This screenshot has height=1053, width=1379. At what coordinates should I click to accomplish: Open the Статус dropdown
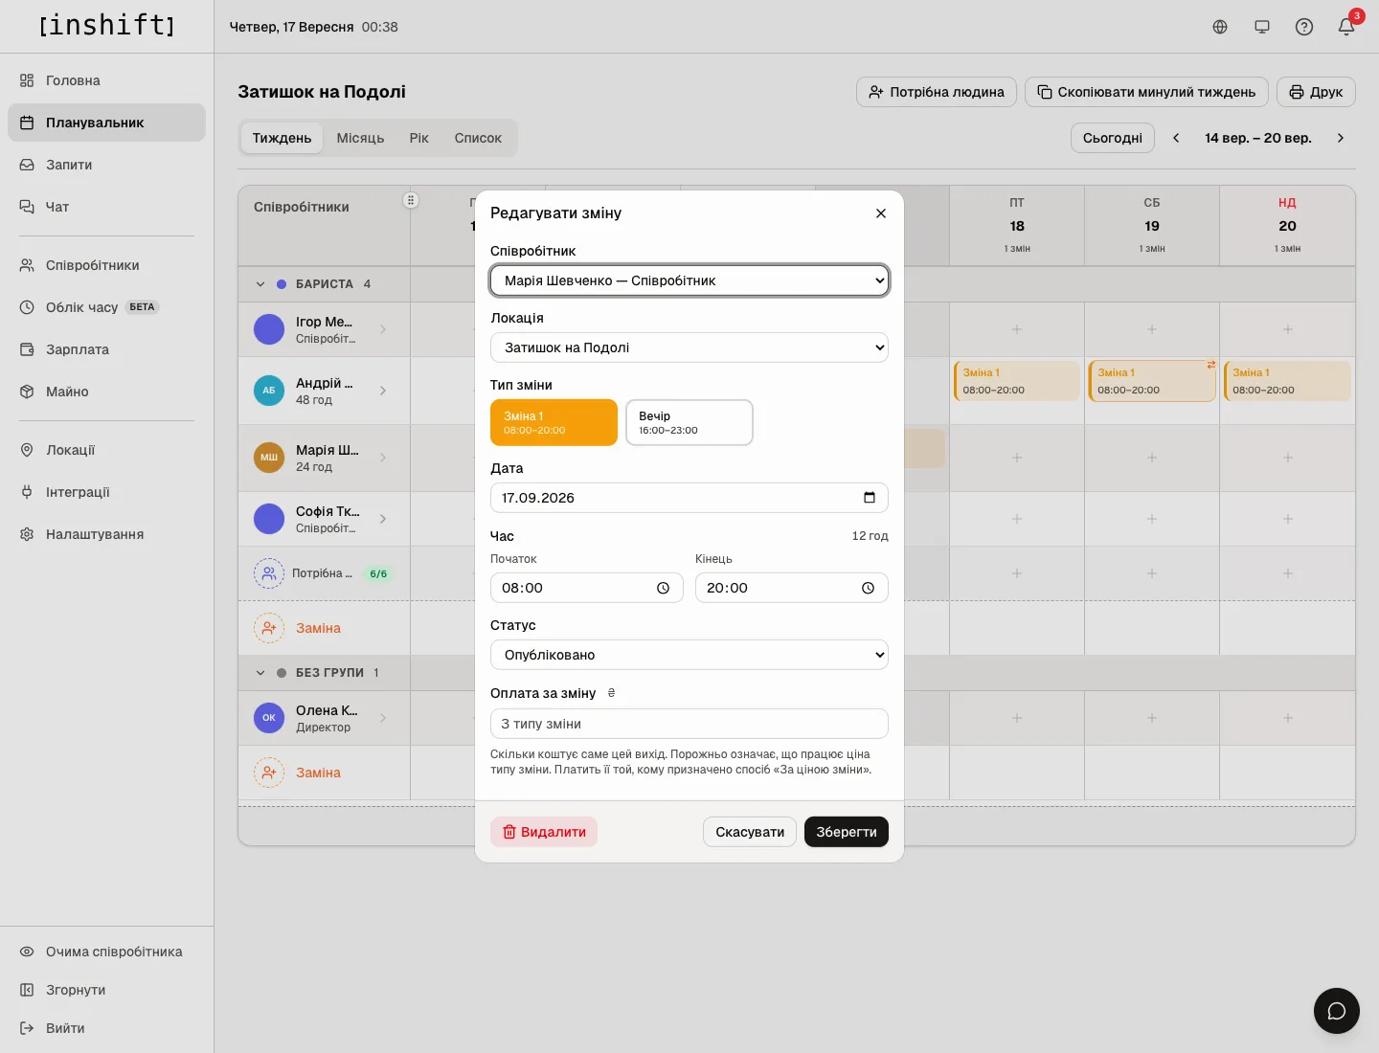689,655
